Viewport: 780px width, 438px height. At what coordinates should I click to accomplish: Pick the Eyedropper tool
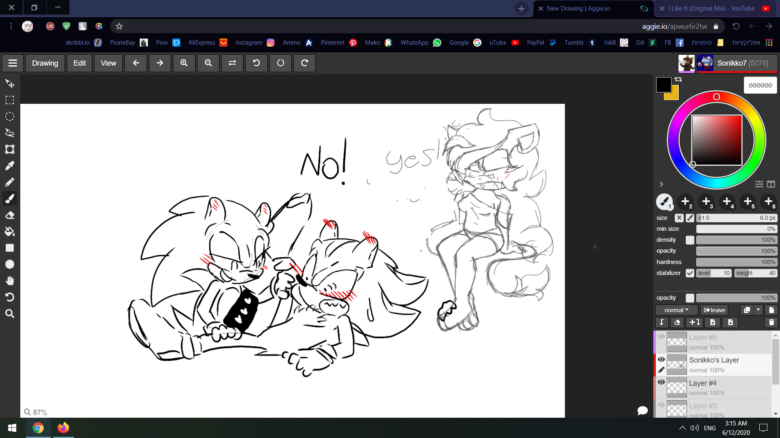(x=10, y=165)
